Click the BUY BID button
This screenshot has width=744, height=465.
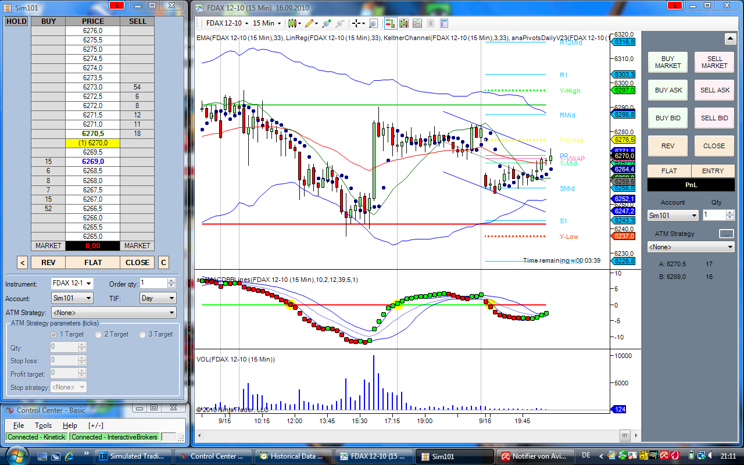pyautogui.click(x=668, y=118)
